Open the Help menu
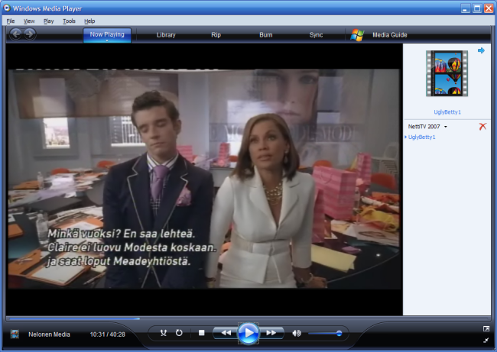Viewport: 497px width, 352px height. click(89, 21)
